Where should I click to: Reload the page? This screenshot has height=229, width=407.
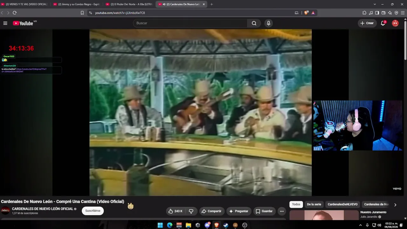coord(15,13)
